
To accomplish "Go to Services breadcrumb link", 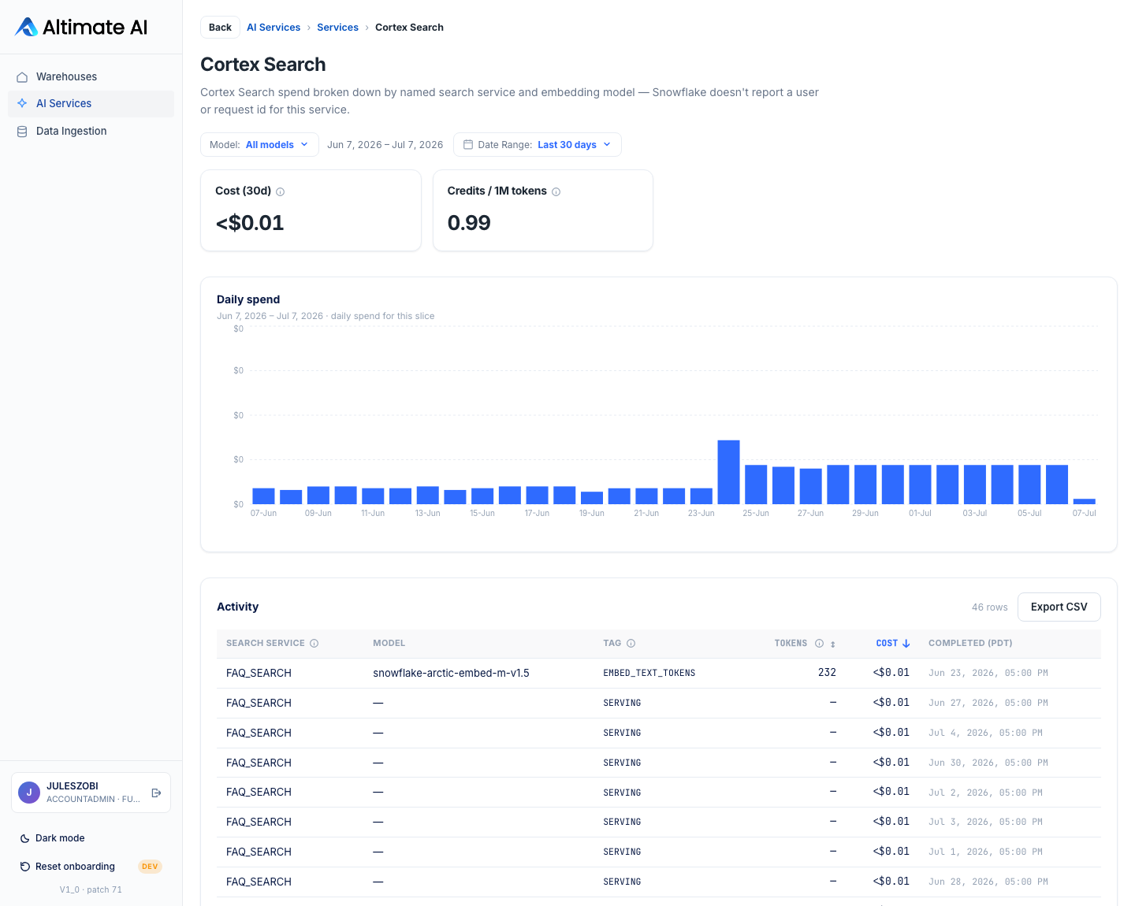I will coord(337,28).
